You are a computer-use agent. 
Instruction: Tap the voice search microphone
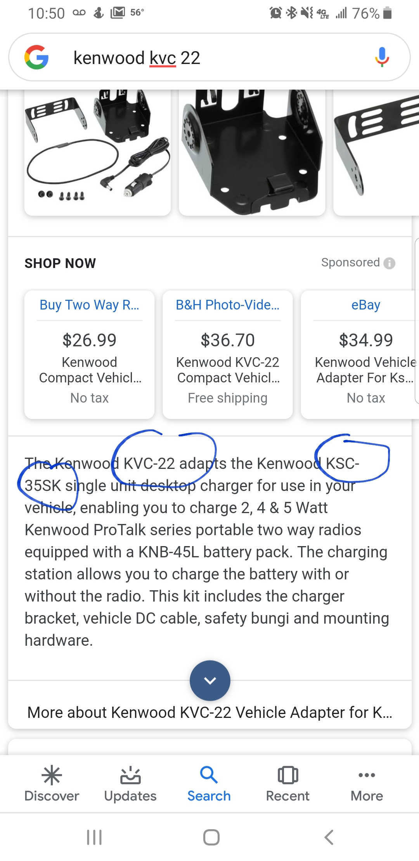pos(382,57)
